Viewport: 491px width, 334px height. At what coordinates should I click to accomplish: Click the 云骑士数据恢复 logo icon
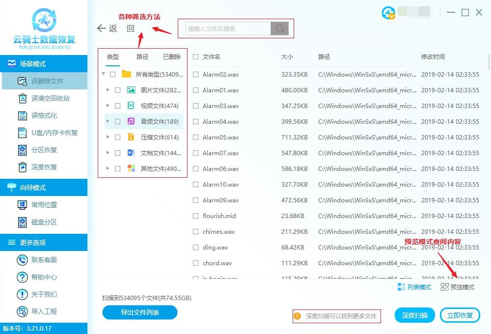click(44, 20)
